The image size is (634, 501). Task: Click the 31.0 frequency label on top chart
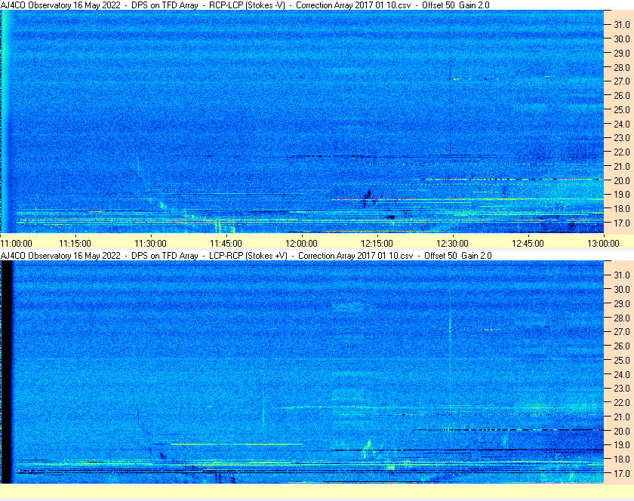pos(622,25)
